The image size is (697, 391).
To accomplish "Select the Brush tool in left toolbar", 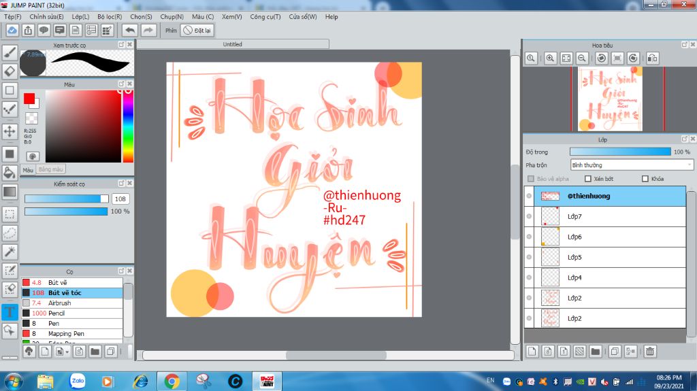I will (10, 52).
